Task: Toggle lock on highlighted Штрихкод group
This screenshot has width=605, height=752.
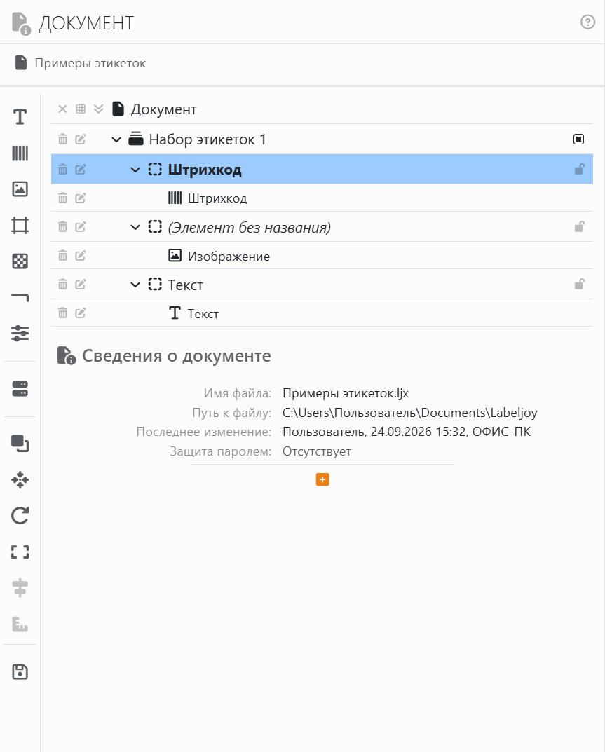Action: click(x=579, y=169)
